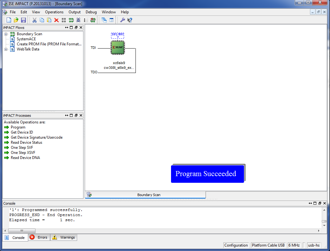Click the console horizontal scrollbar thumb

tap(22, 231)
